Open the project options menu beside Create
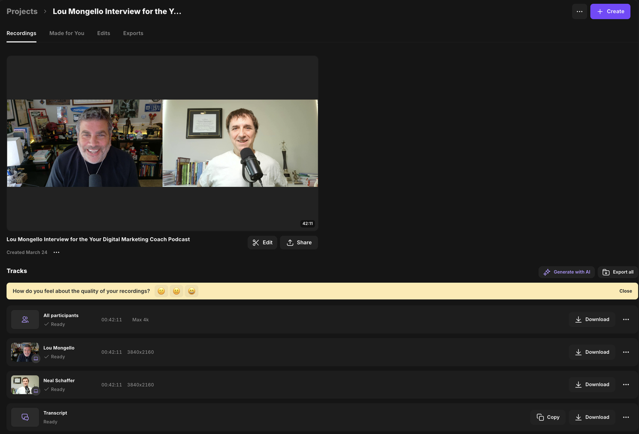639x434 pixels. tap(579, 11)
